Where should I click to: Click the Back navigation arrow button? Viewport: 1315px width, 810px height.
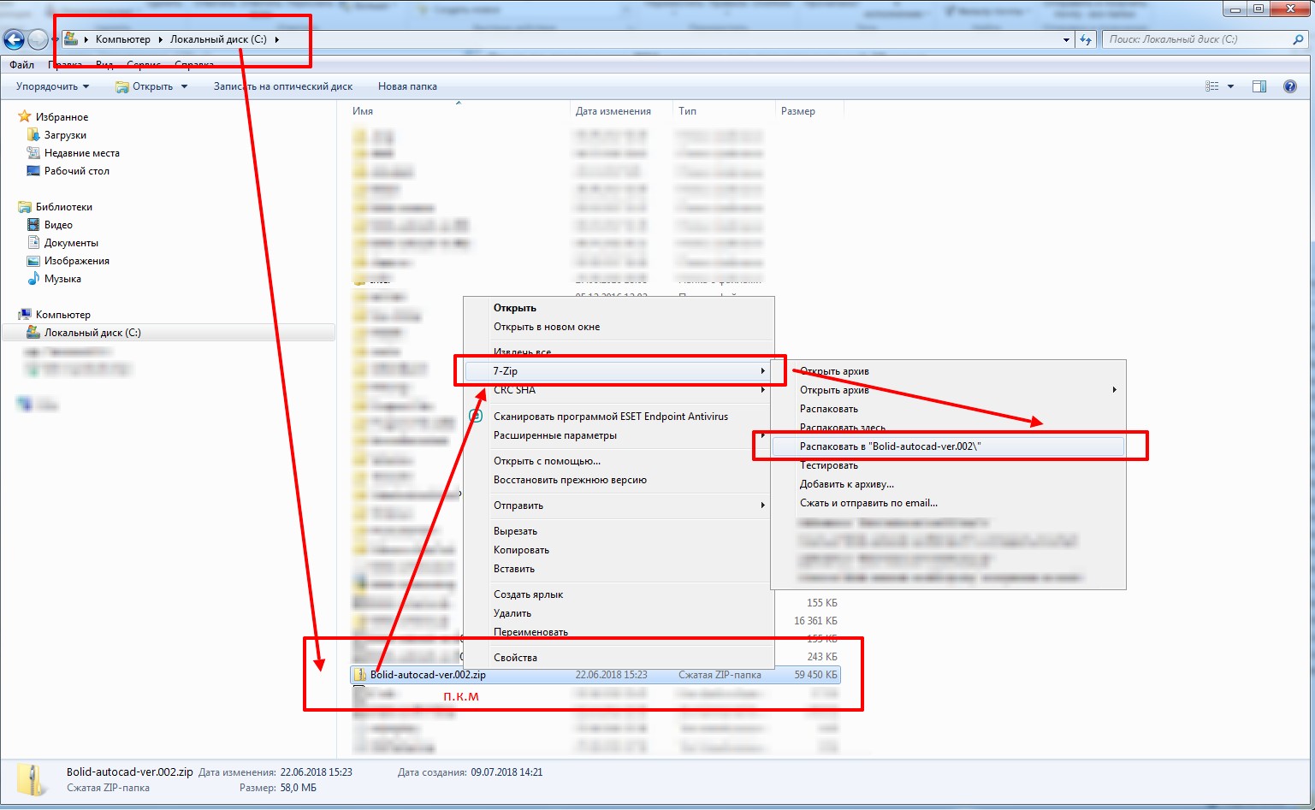[14, 39]
